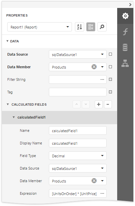Open the report Data Member dropdown arrow
Viewport: 135px width, 206px height.
102,67
